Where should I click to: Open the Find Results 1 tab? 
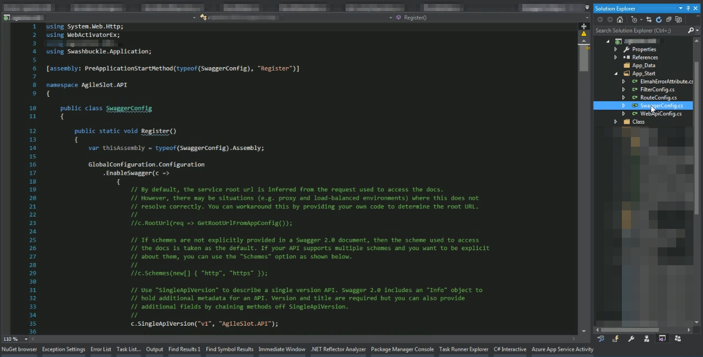click(x=184, y=349)
